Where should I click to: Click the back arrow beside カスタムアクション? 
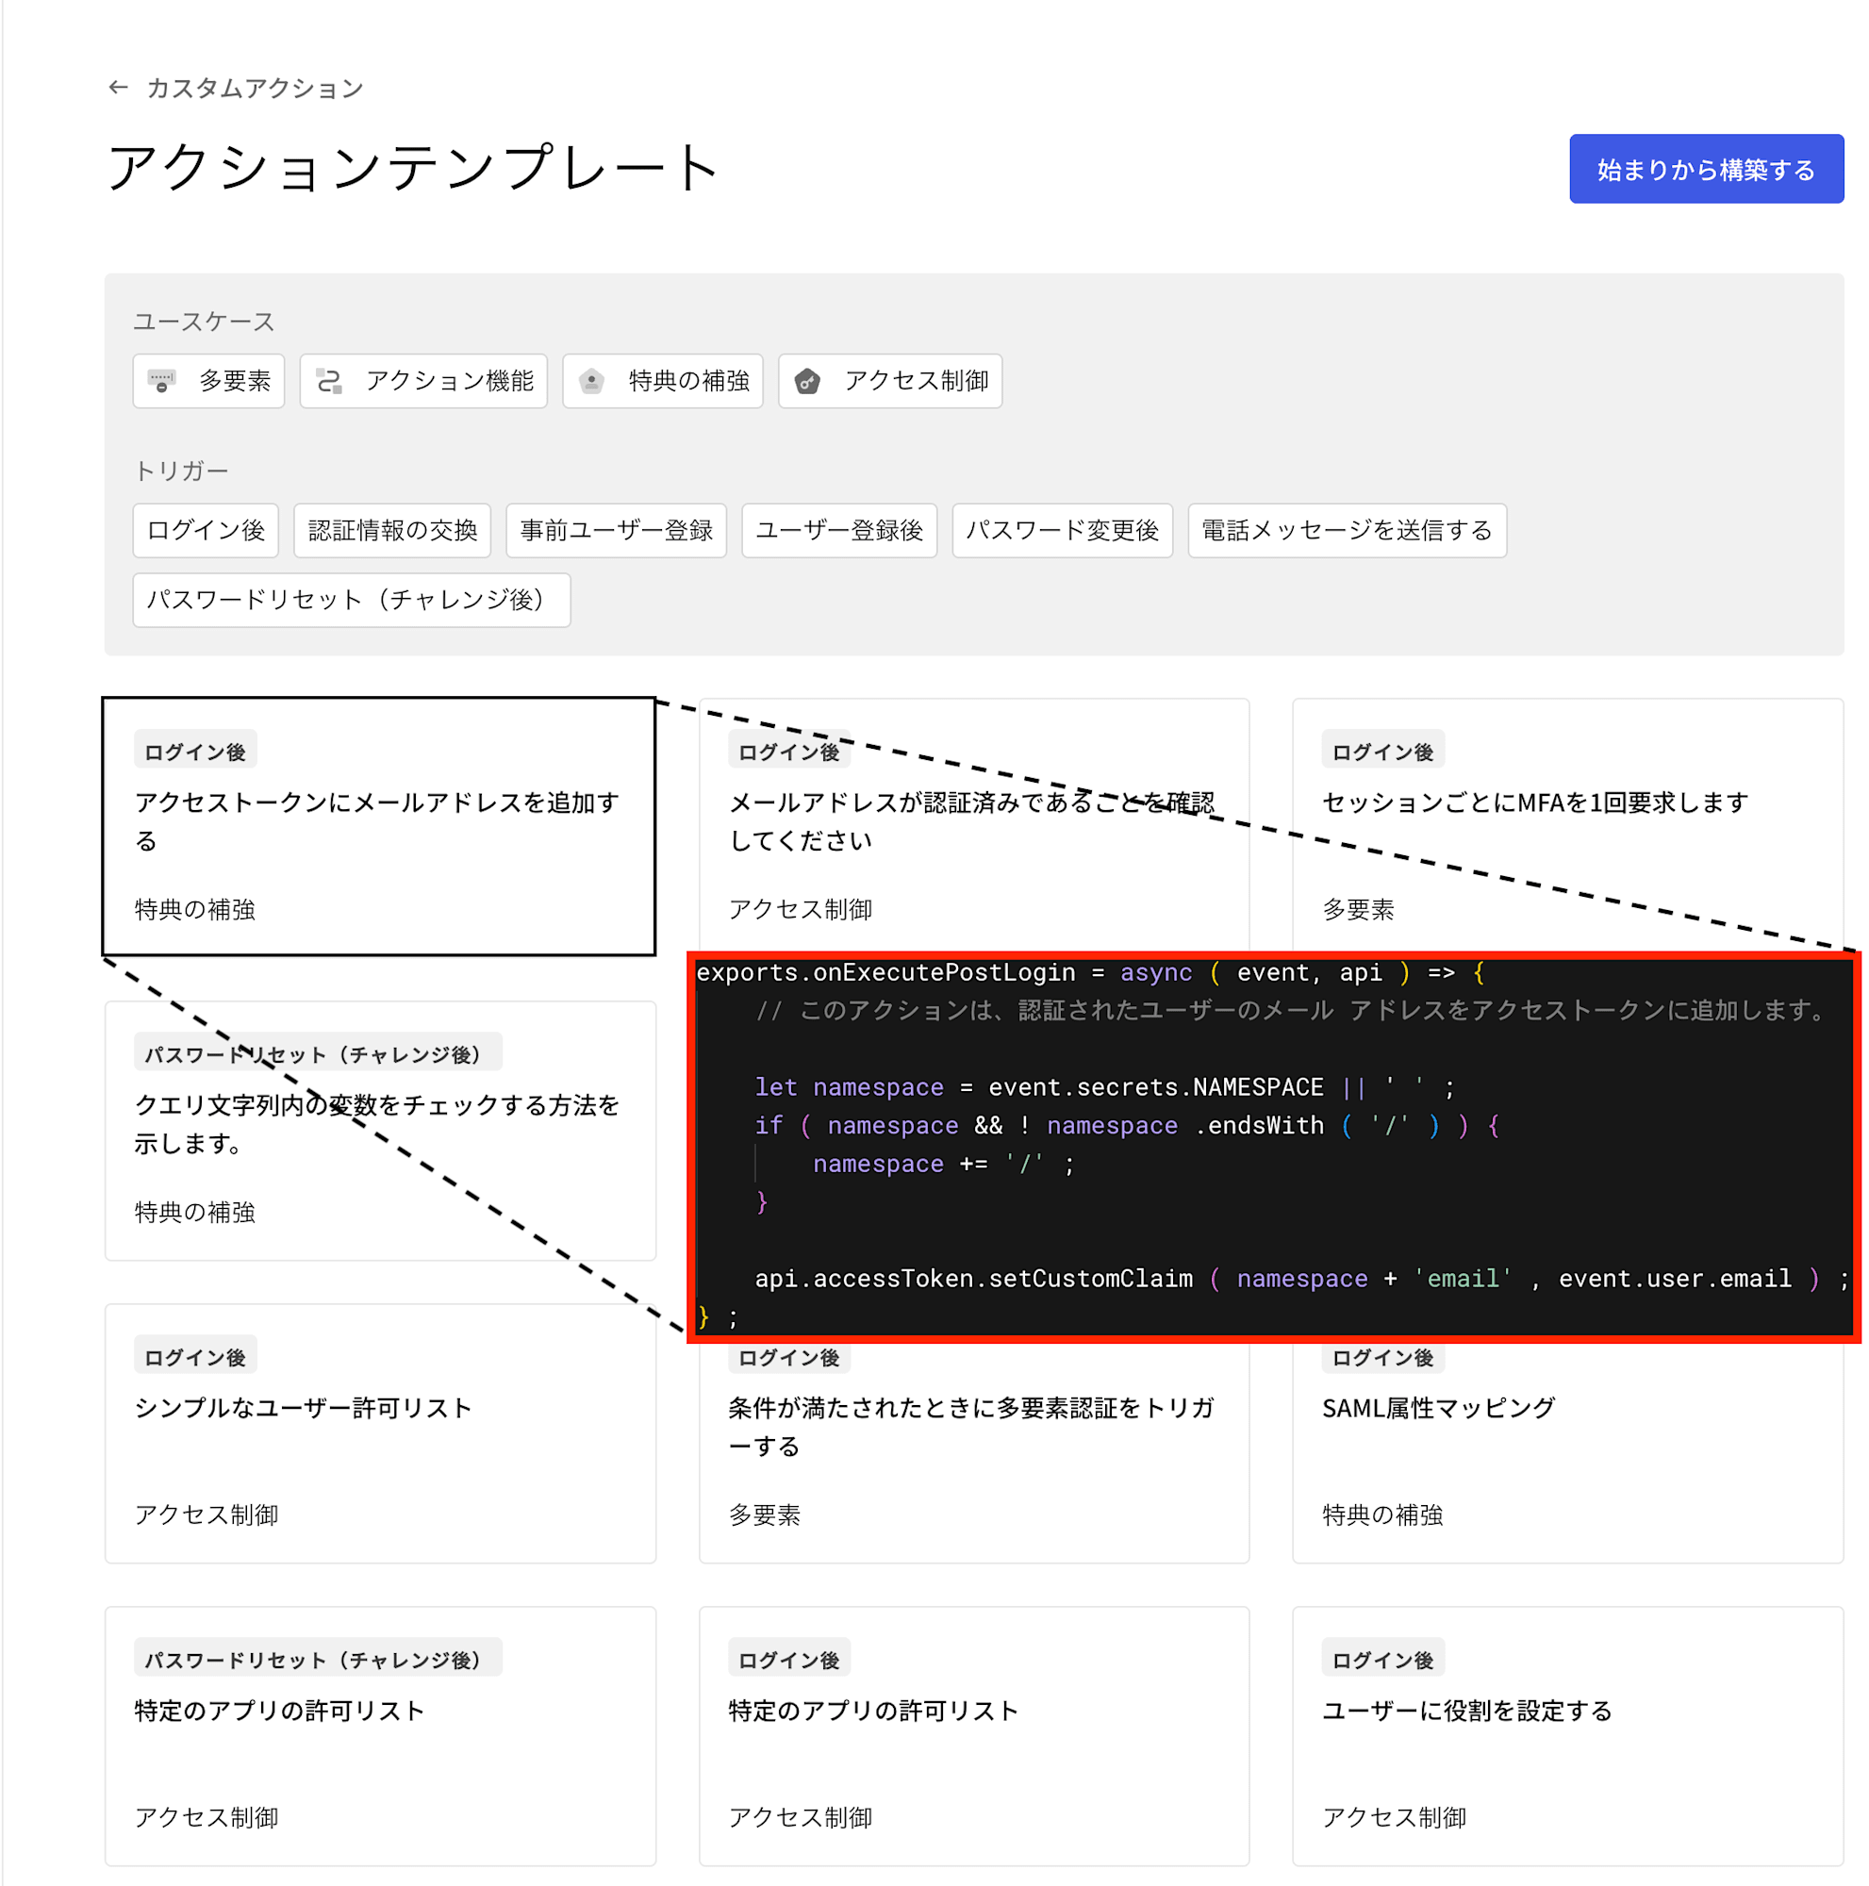click(x=117, y=87)
